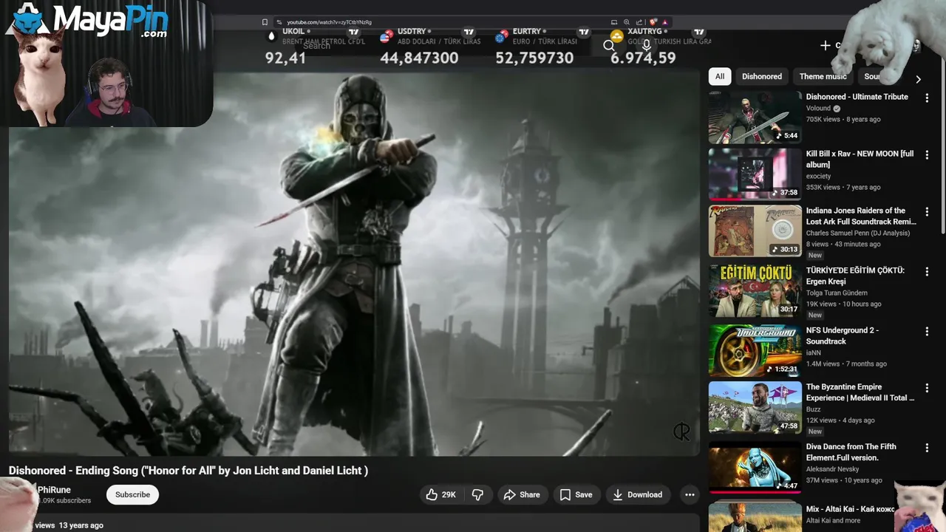Click the page vertical scrollbar
This screenshot has height=532, width=946.
tap(942, 148)
